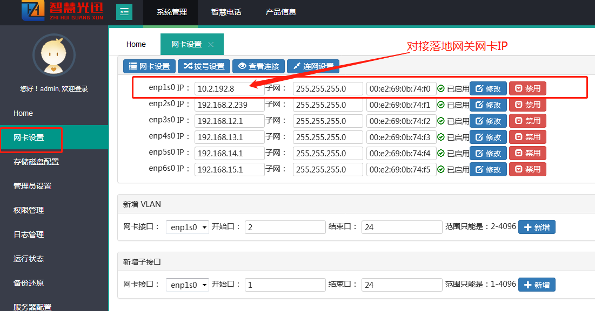Click the 网卡设置 toolbar button
The width and height of the screenshot is (595, 311).
pos(149,66)
